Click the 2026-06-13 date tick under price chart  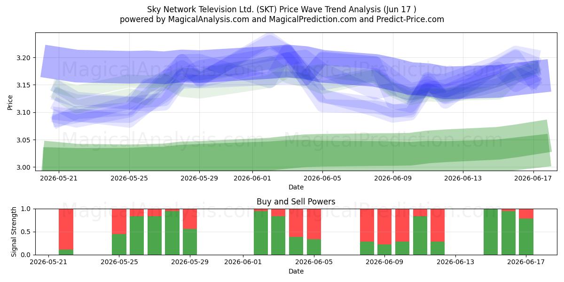pos(463,178)
